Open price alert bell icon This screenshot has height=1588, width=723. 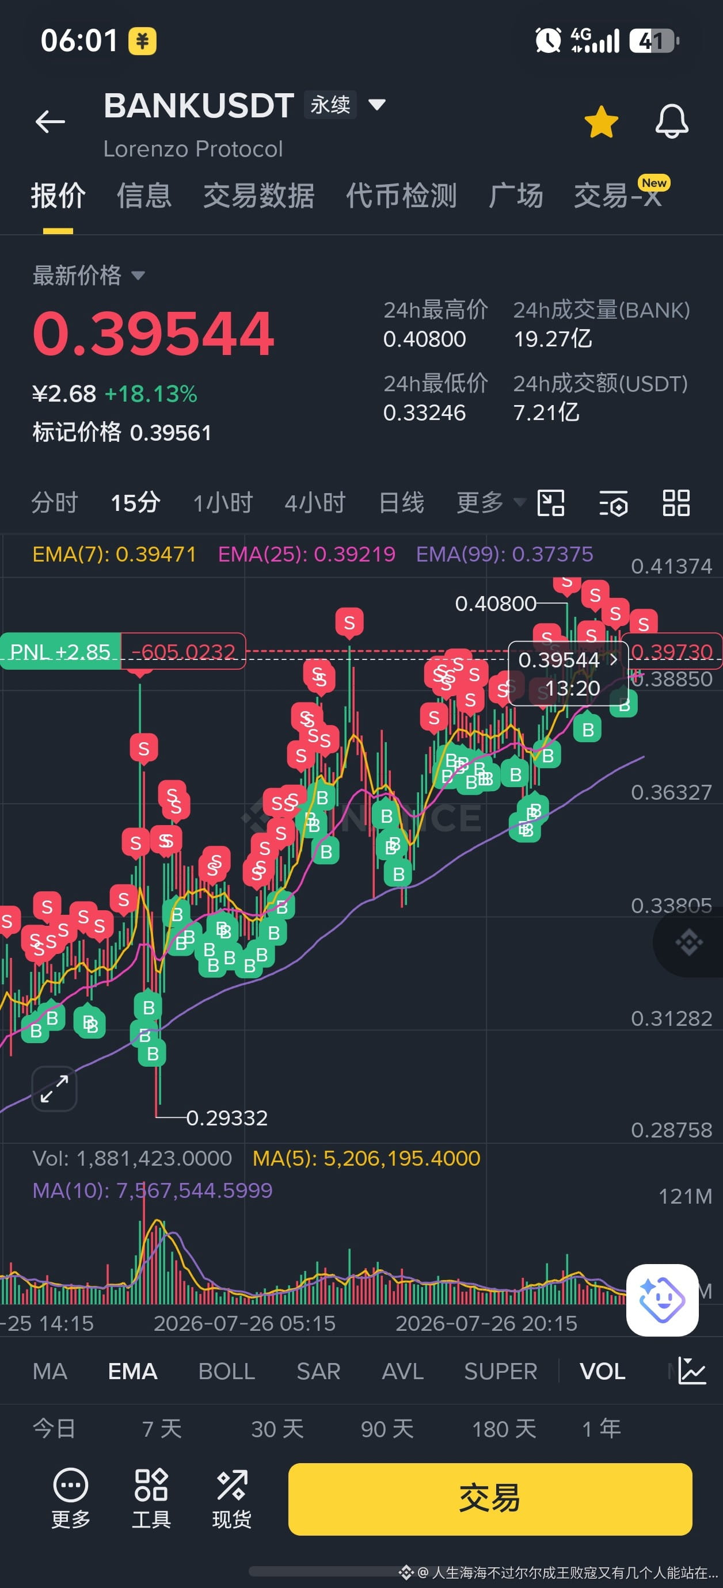tap(671, 121)
